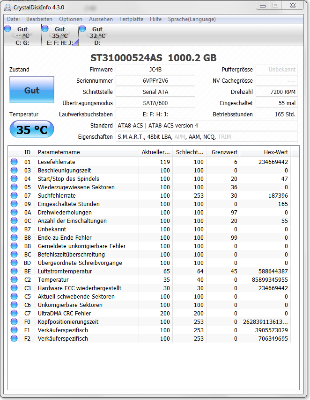Click status orb of D: disk
310x400 pixels.
pyautogui.click(x=82, y=29)
